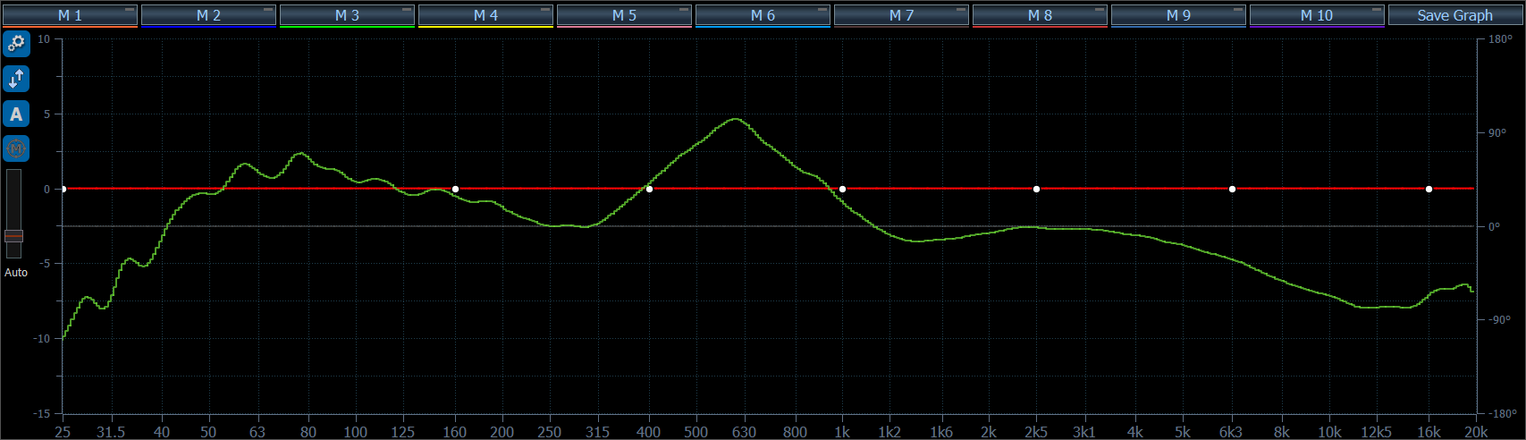Click the circled M icon

coord(16,148)
